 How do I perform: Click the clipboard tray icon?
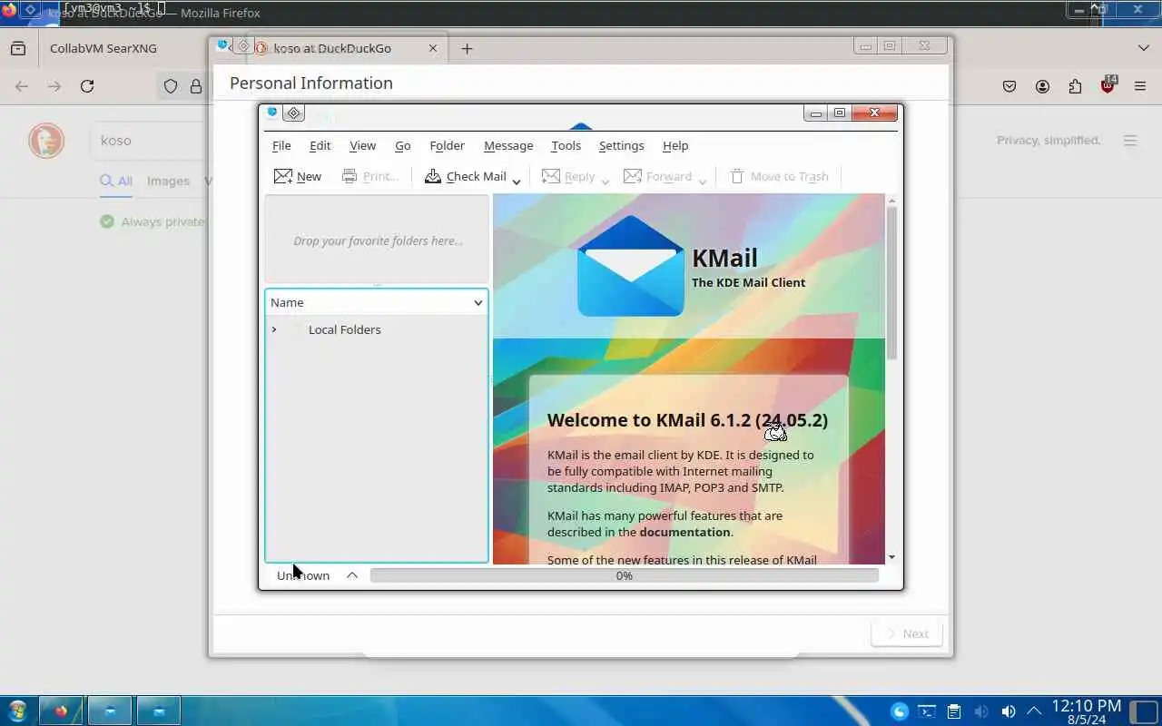[954, 711]
